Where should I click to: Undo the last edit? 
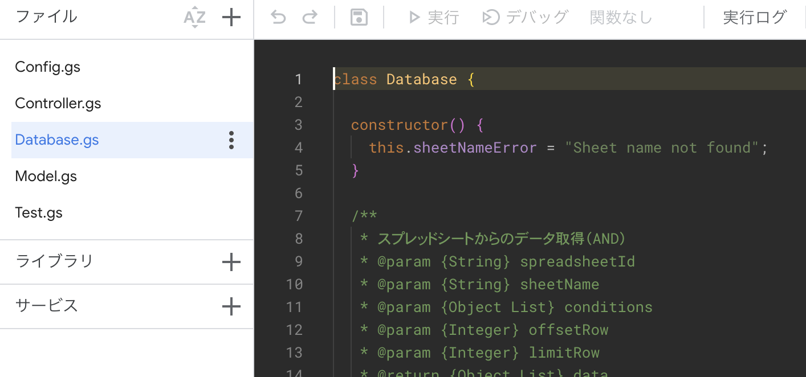point(278,17)
